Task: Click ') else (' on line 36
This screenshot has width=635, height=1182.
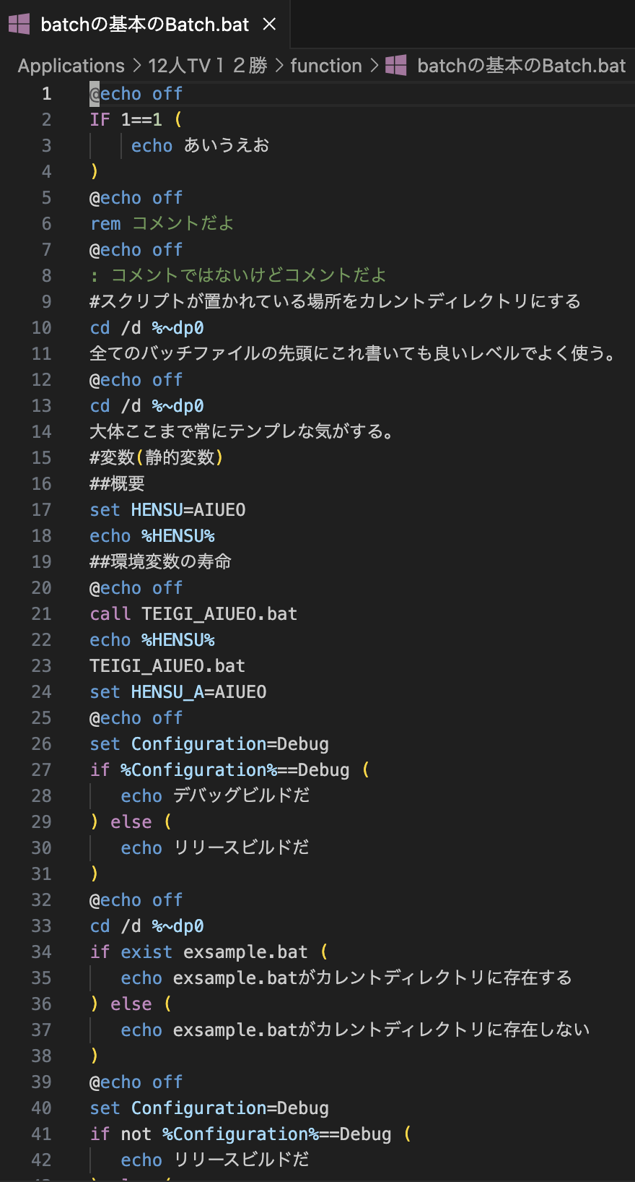Action: pos(131,1004)
